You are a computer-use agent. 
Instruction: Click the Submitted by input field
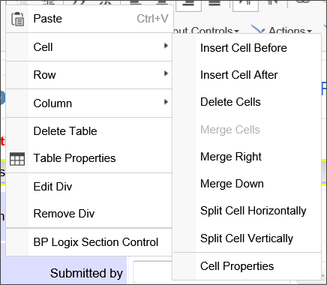[x=153, y=271]
